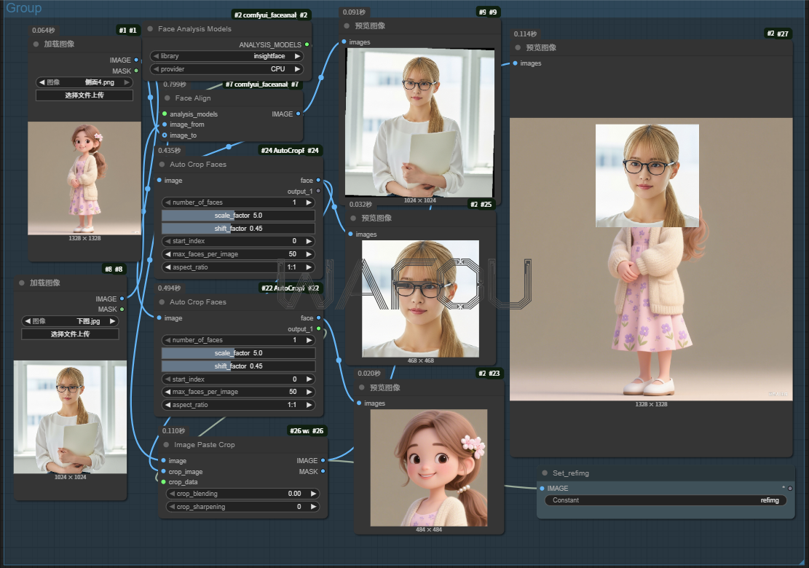Viewport: 809px width, 568px height.
Task: Click face output connector of #24 AutoCrop
Action: pos(318,180)
